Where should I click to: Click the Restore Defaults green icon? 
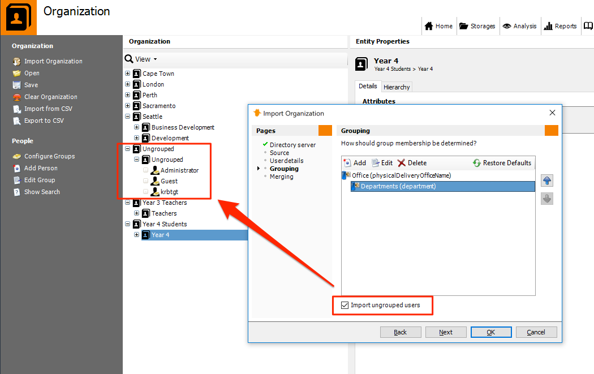(476, 163)
